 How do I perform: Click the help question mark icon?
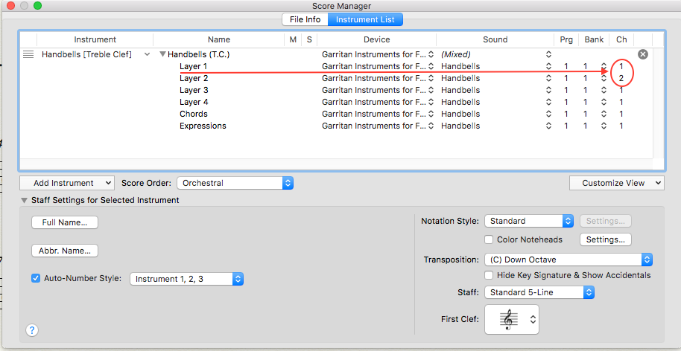32,330
